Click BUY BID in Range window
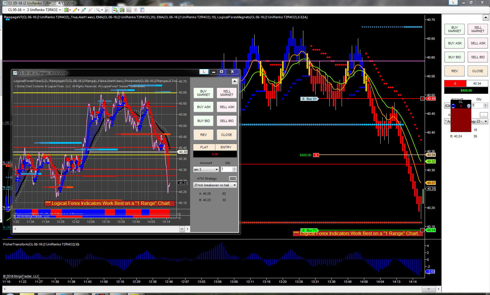 [x=203, y=121]
